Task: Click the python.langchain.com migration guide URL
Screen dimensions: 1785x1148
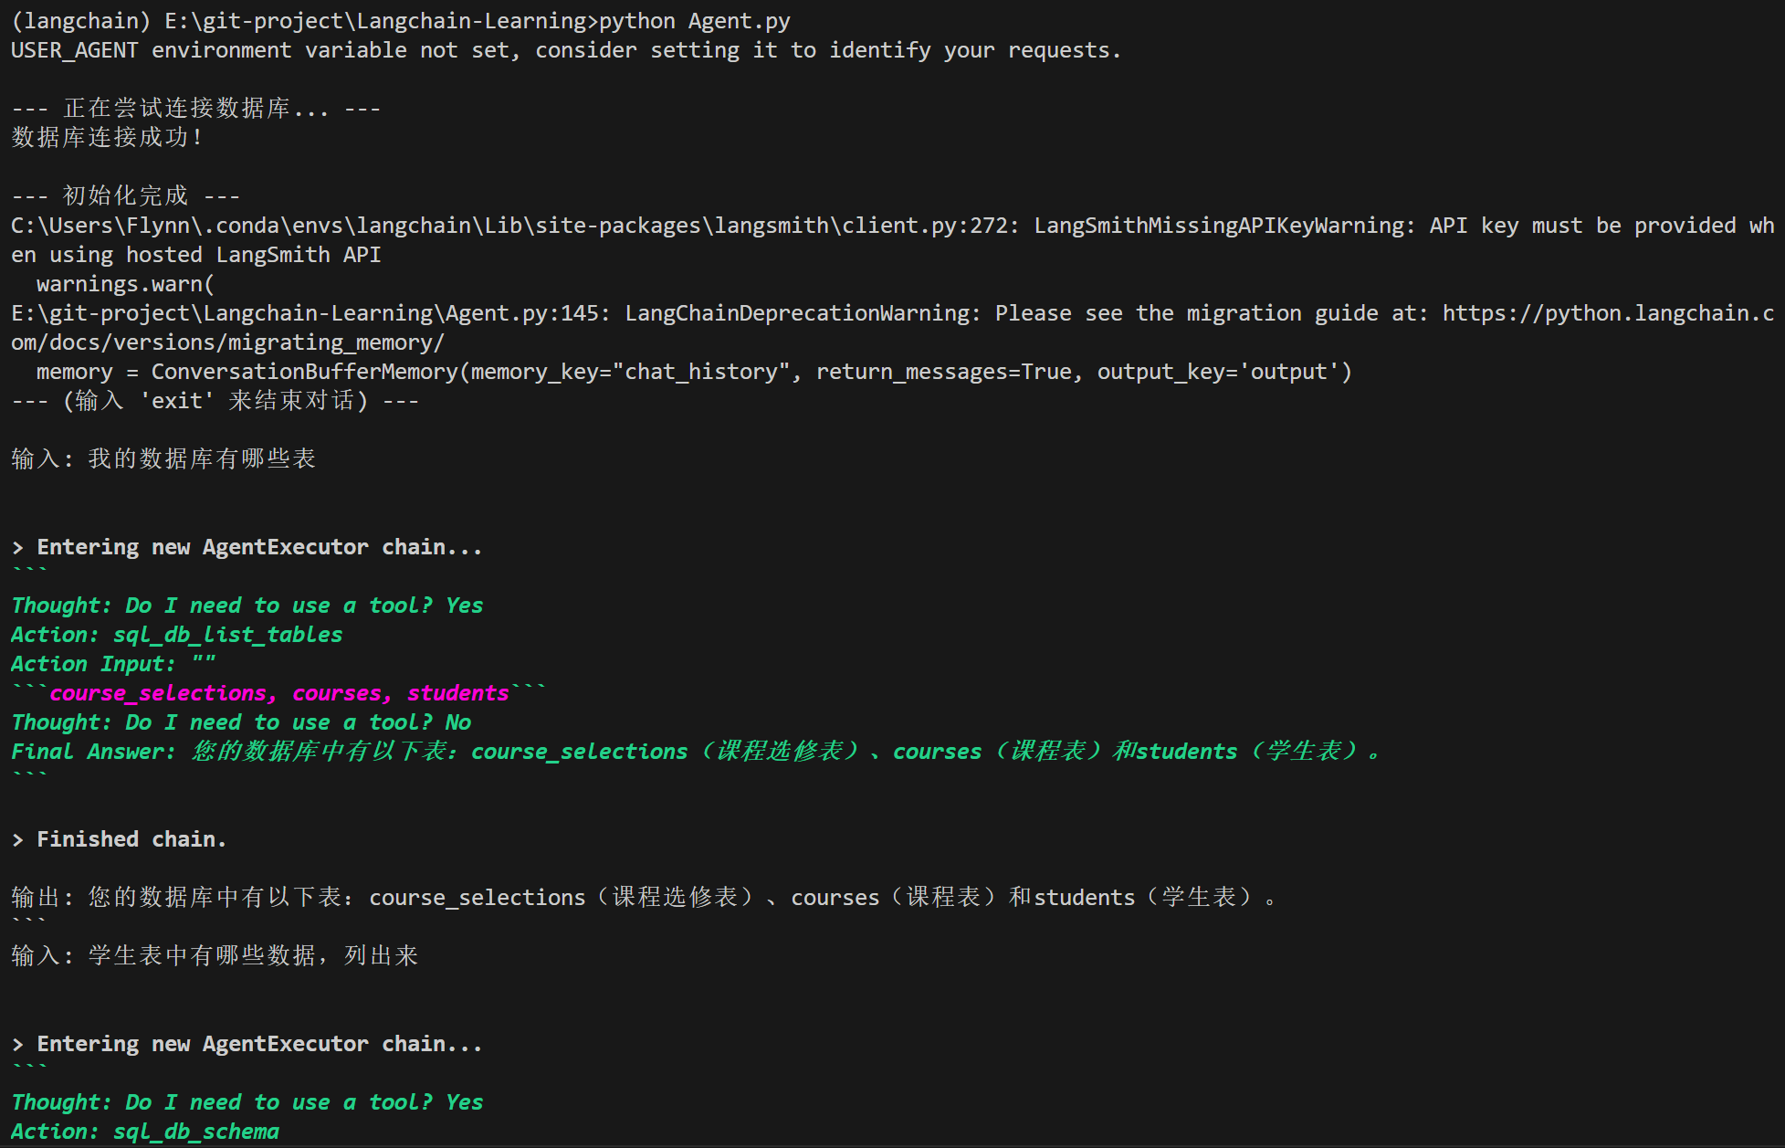Action: click(x=1607, y=313)
